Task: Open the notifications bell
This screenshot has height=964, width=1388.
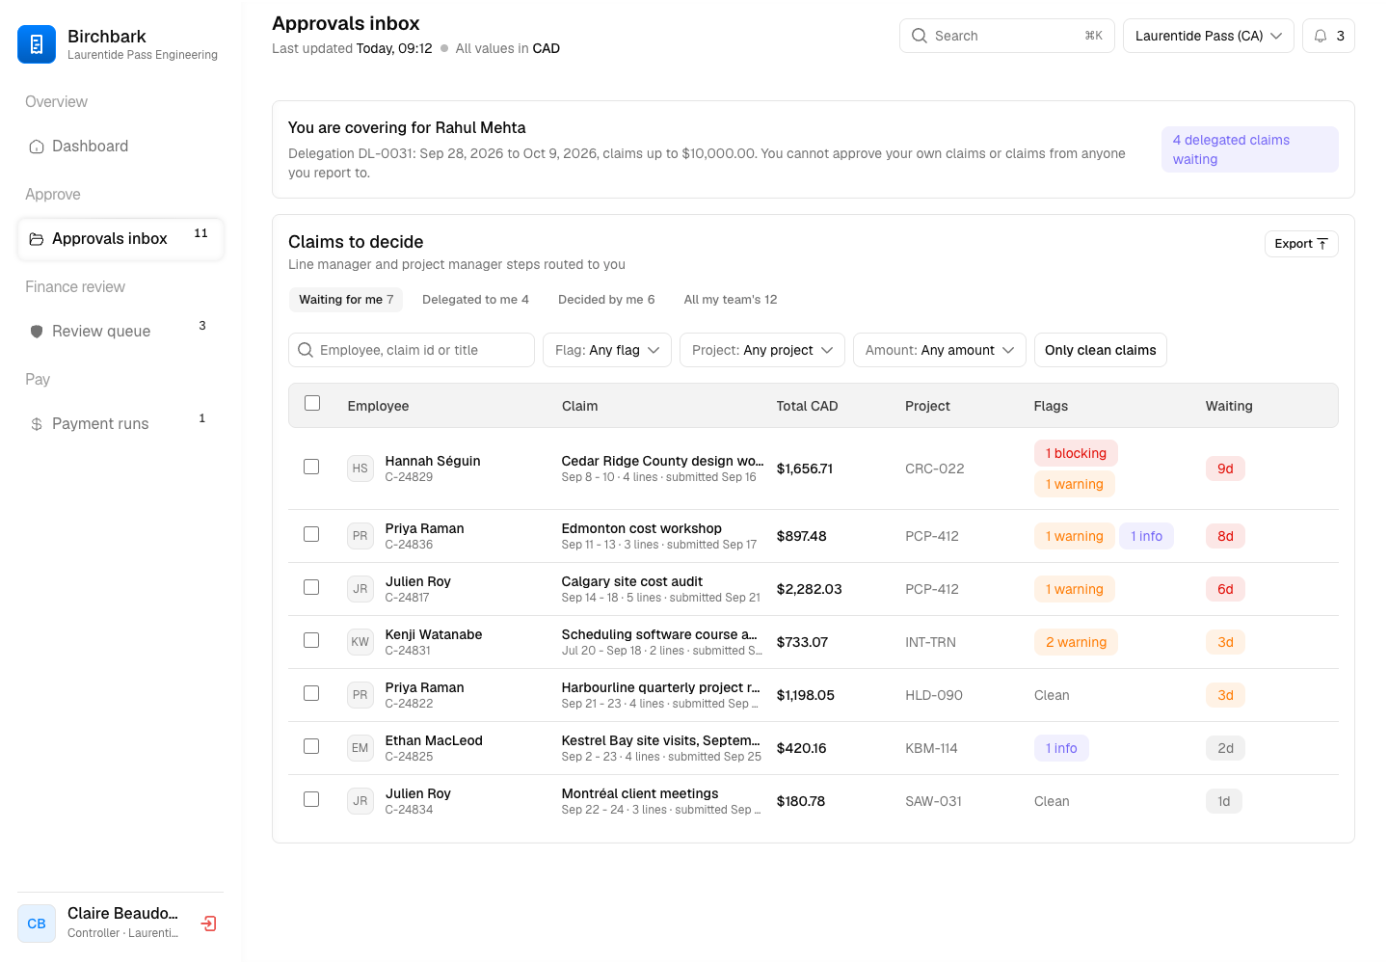Action: click(x=1328, y=36)
